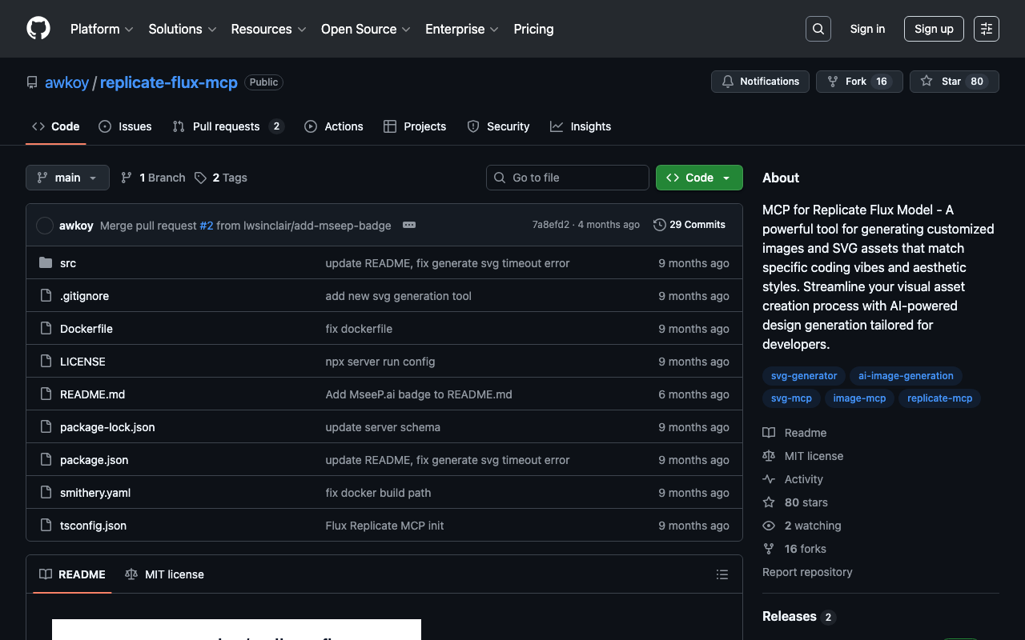This screenshot has width=1025, height=640.
Task: Click the svg-generator topic tag
Action: click(x=803, y=376)
